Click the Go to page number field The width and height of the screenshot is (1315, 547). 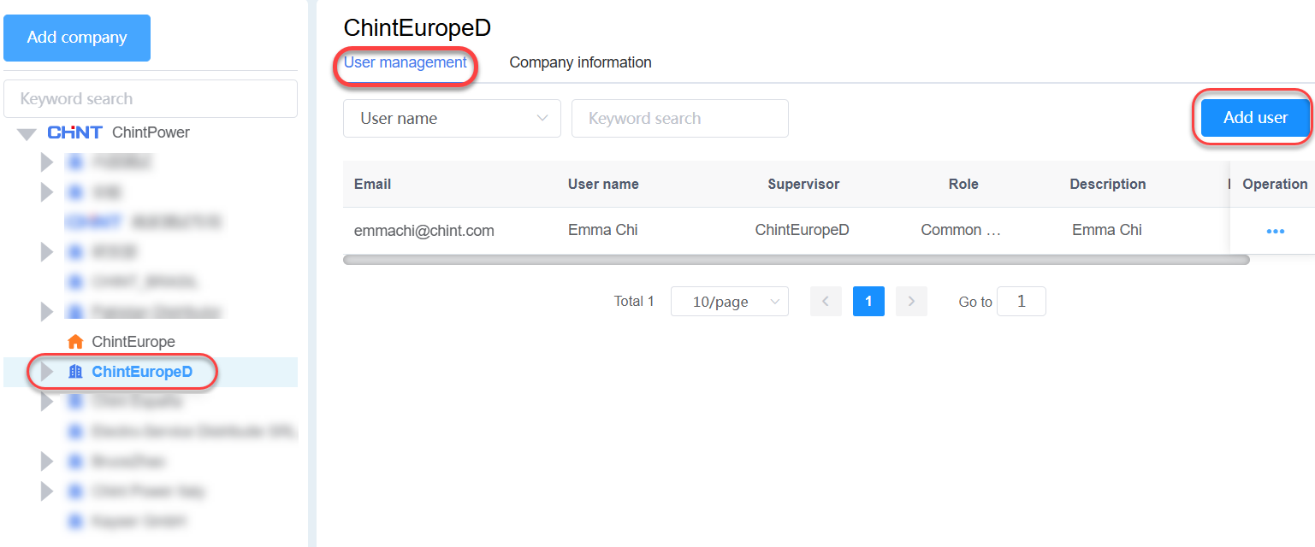point(1022,301)
